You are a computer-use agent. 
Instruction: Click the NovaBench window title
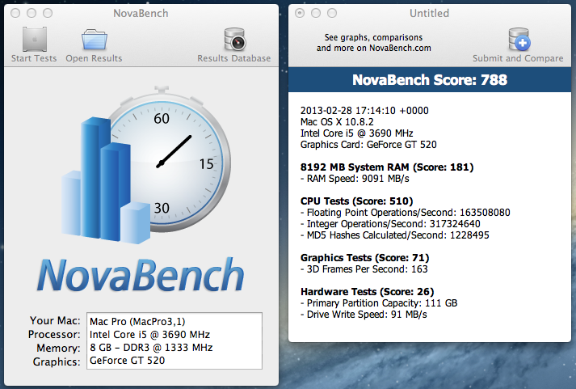coord(141,13)
